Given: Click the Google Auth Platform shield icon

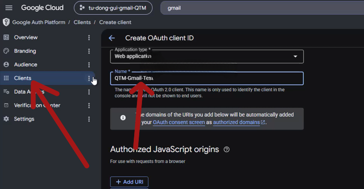Looking at the screenshot, I should [6, 22].
